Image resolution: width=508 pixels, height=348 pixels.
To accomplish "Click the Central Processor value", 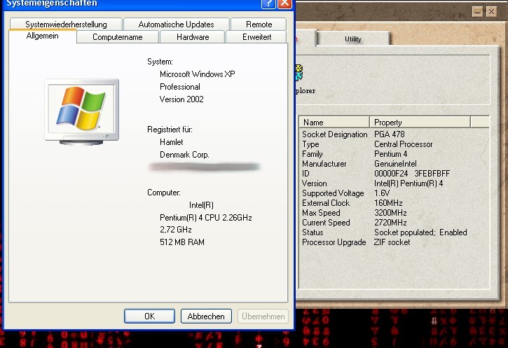I will point(404,144).
